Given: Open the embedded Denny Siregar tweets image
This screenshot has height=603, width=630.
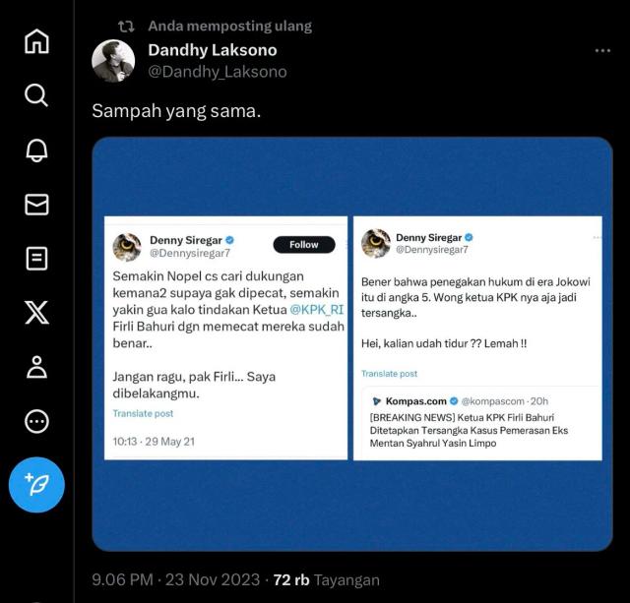Looking at the screenshot, I should (352, 343).
